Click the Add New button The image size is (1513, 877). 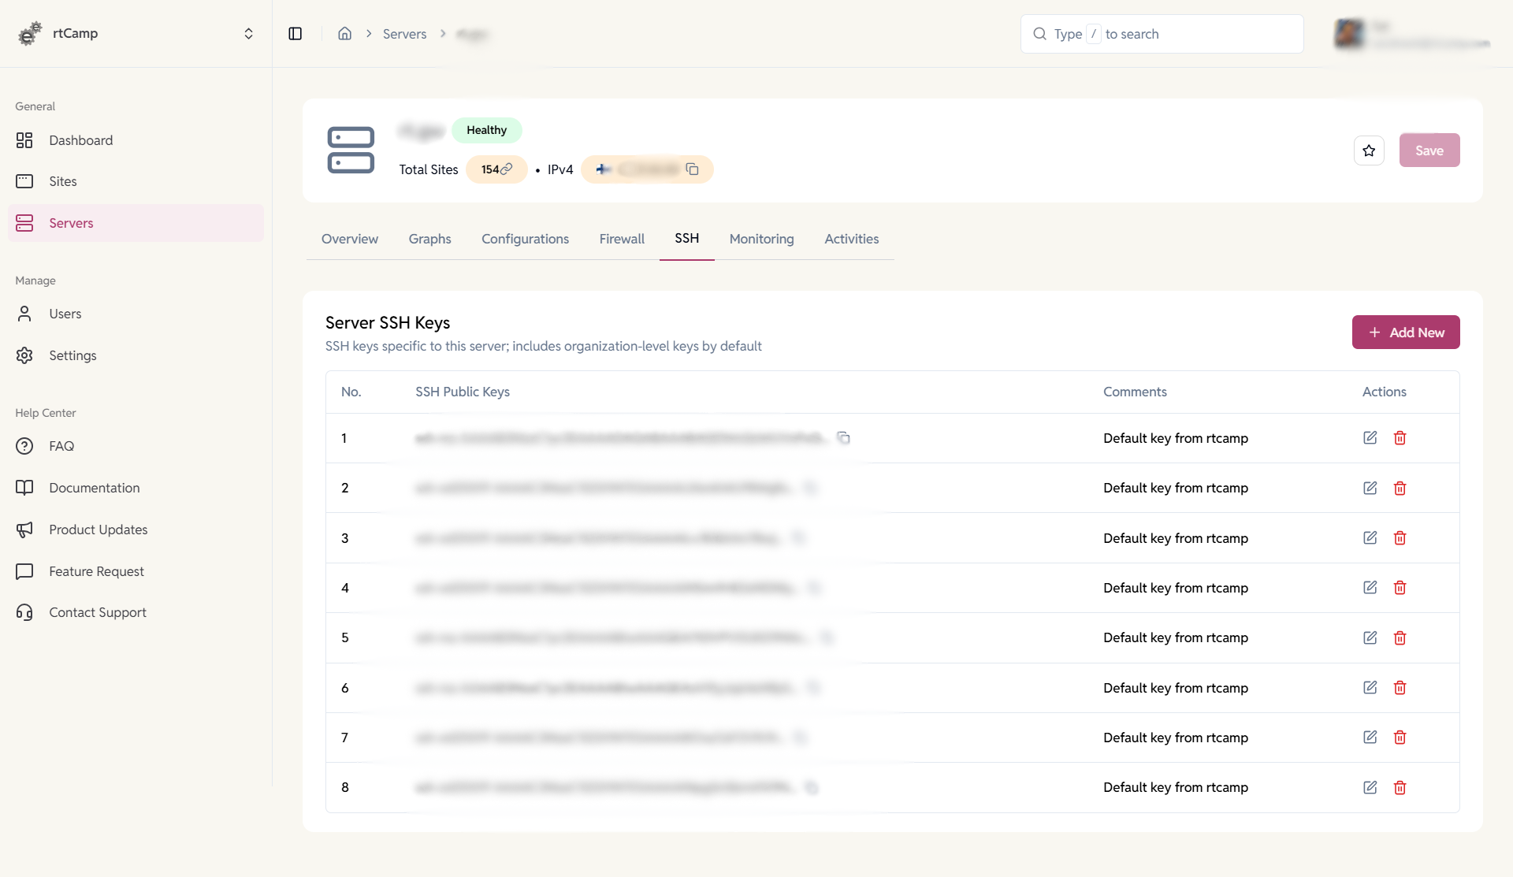click(x=1406, y=333)
